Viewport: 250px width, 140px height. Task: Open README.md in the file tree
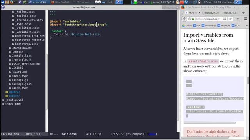click(x=19, y=72)
